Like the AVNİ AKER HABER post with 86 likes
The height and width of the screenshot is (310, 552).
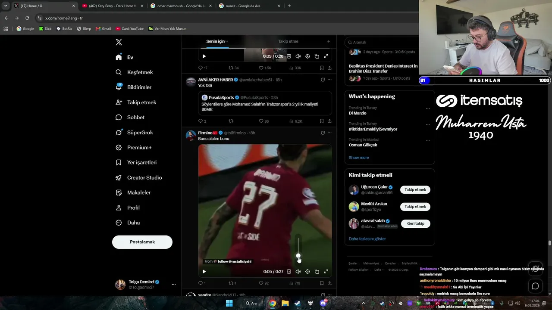tap(264, 121)
